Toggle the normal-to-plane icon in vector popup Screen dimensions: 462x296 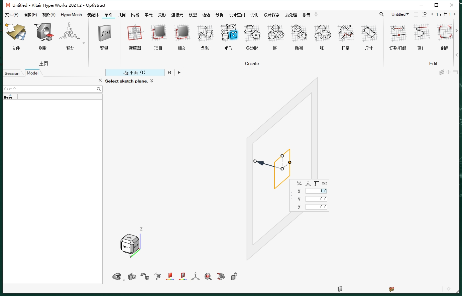(x=316, y=183)
